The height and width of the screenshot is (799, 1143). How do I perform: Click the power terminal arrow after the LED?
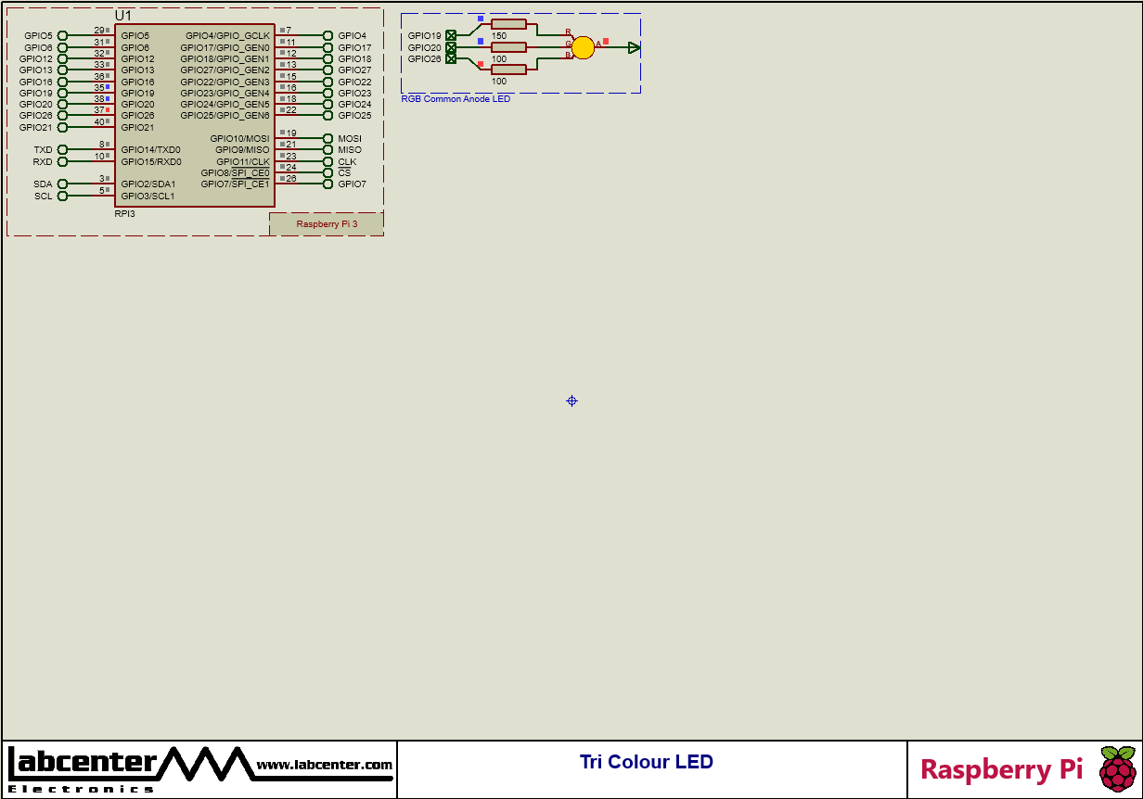[x=634, y=48]
